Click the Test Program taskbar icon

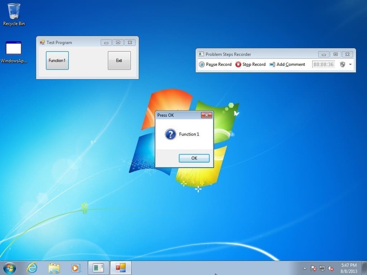[x=120, y=268]
